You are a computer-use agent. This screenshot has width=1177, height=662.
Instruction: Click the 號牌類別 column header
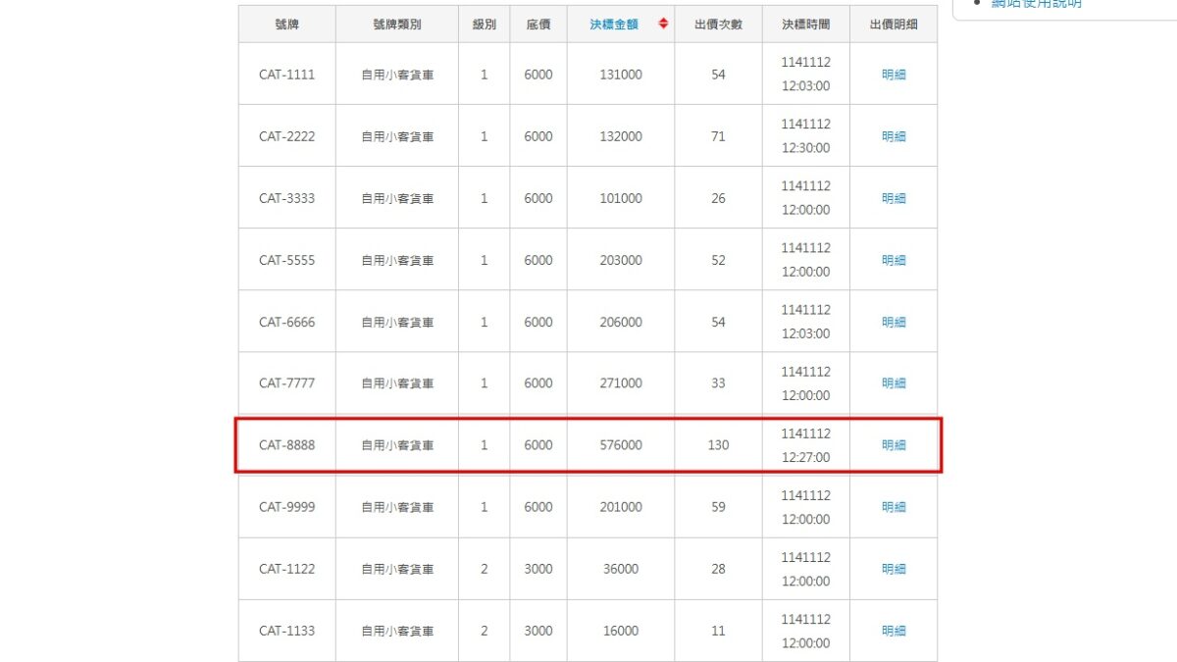pyautogui.click(x=396, y=24)
